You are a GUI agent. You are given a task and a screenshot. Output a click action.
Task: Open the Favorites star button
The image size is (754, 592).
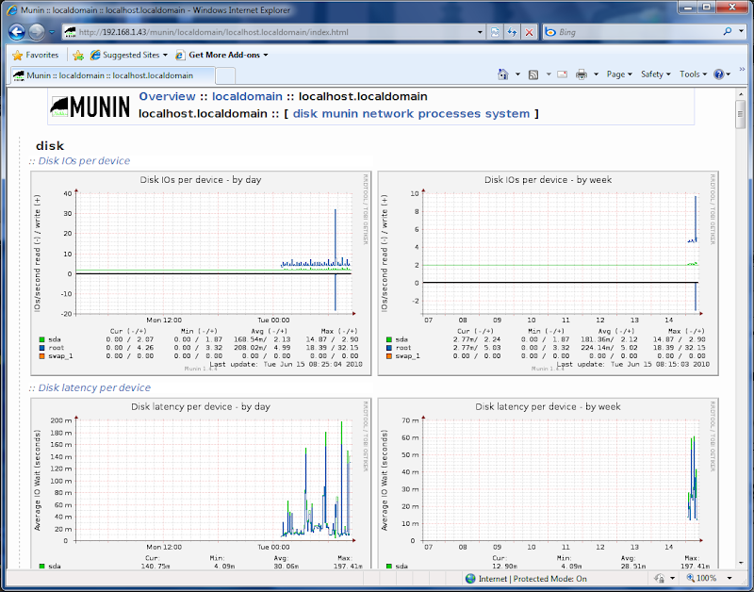(36, 55)
